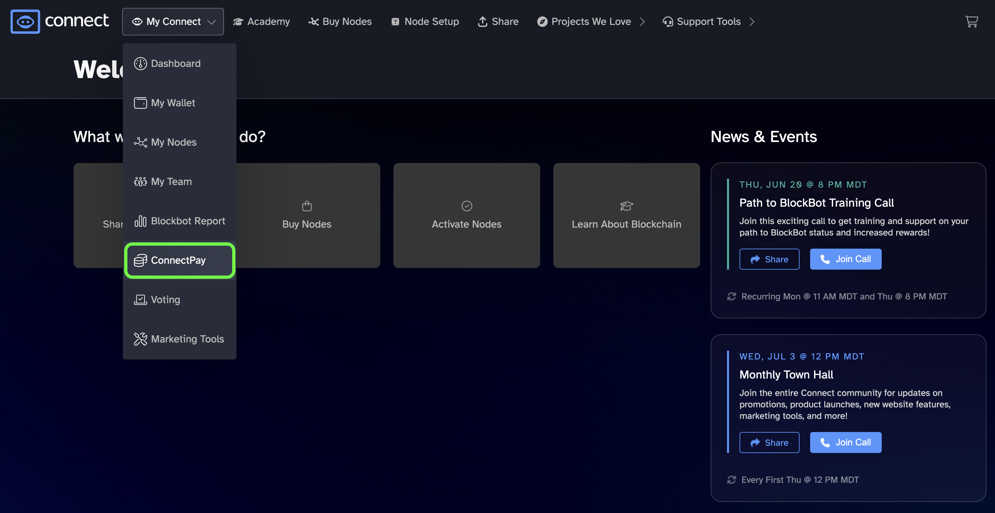Open the Activate Nodes action card

pos(467,215)
